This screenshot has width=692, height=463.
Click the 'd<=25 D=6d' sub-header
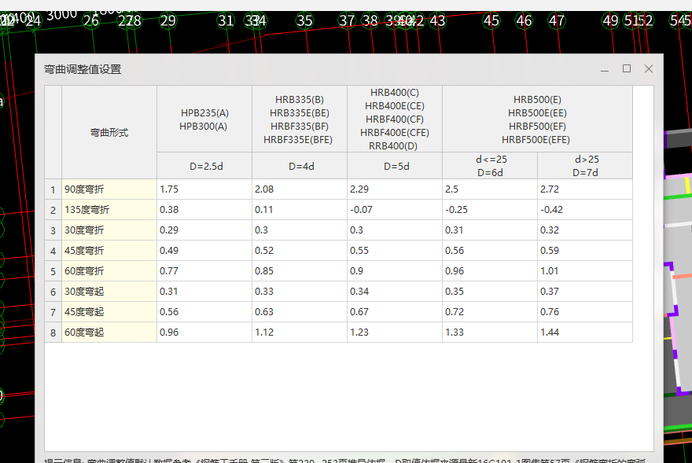[490, 166]
